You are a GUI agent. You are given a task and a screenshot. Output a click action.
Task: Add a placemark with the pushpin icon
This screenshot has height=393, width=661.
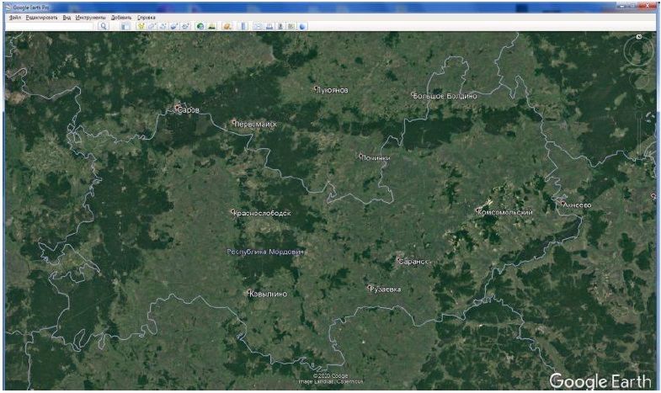141,26
